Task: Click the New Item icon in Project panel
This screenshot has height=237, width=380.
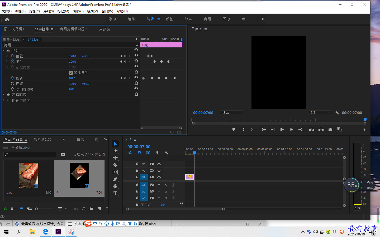Action: point(99,209)
